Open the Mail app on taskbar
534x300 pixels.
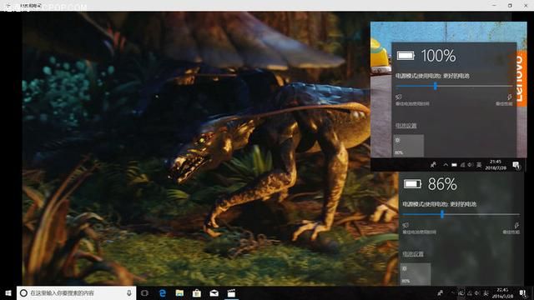[x=214, y=292]
